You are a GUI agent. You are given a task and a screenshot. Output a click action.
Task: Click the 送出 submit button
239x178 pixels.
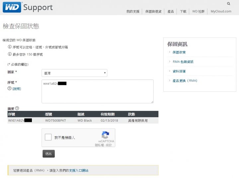coord(48,154)
